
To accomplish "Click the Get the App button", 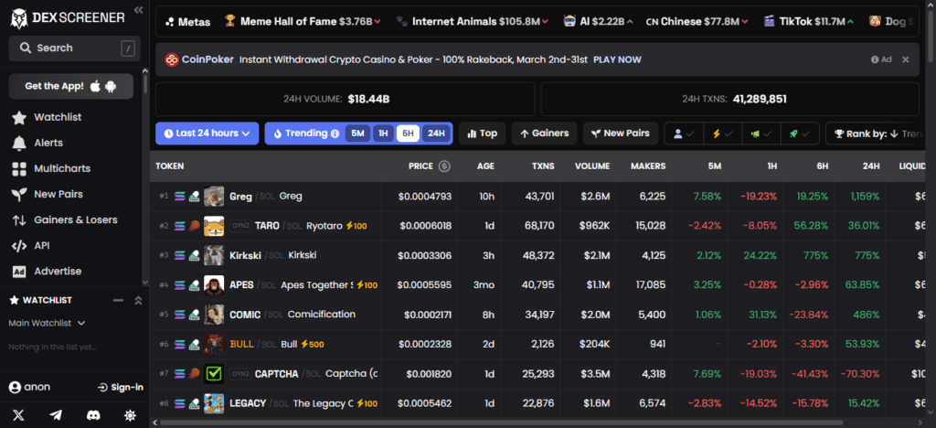I will (x=71, y=86).
